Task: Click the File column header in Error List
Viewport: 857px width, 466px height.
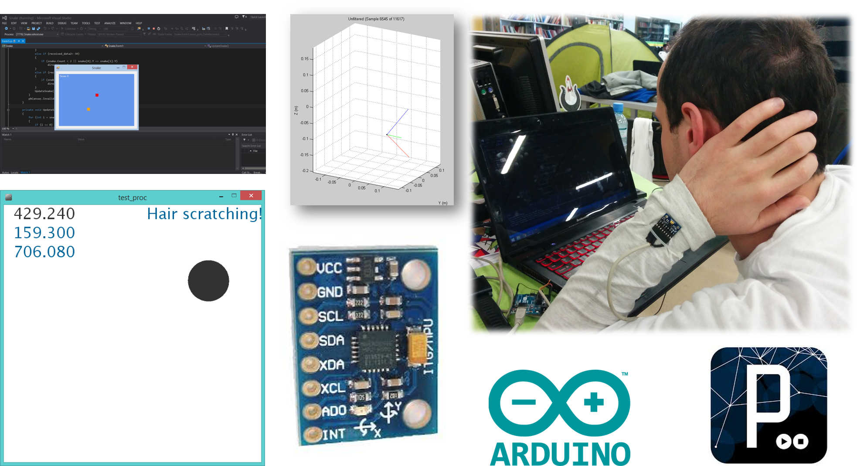Action: (x=255, y=151)
